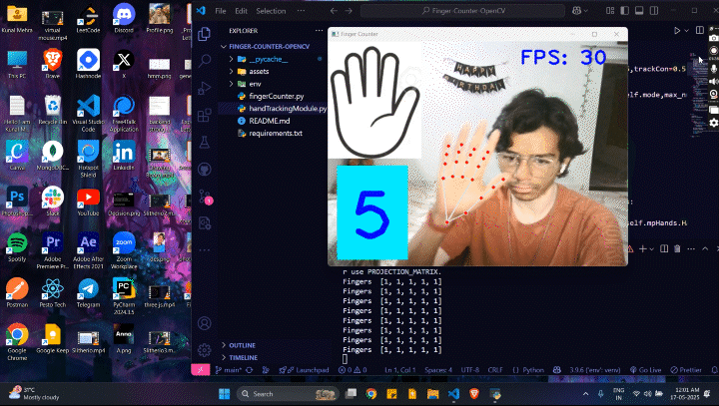Open Discord desktop shortcut
The image size is (719, 406).
(124, 18)
